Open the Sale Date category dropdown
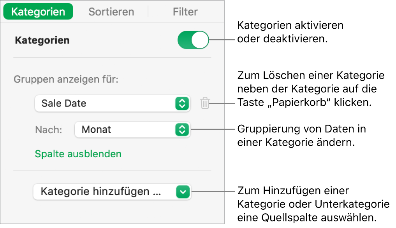 coord(112,104)
